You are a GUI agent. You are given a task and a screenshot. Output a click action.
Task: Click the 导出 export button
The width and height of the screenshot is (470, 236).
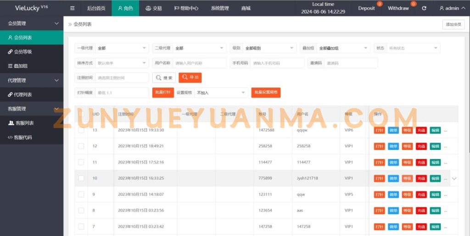[x=190, y=77]
